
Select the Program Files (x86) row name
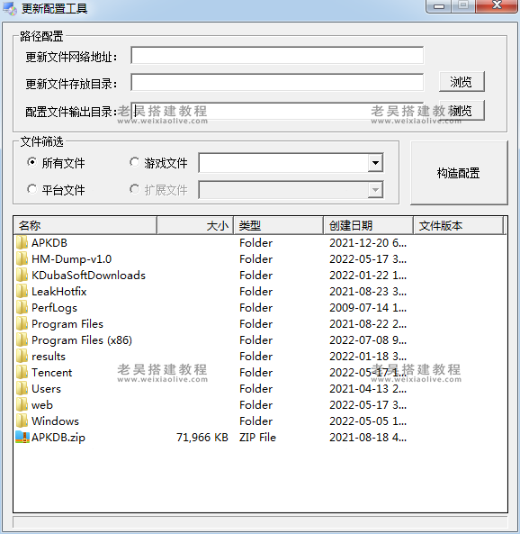pyautogui.click(x=82, y=340)
